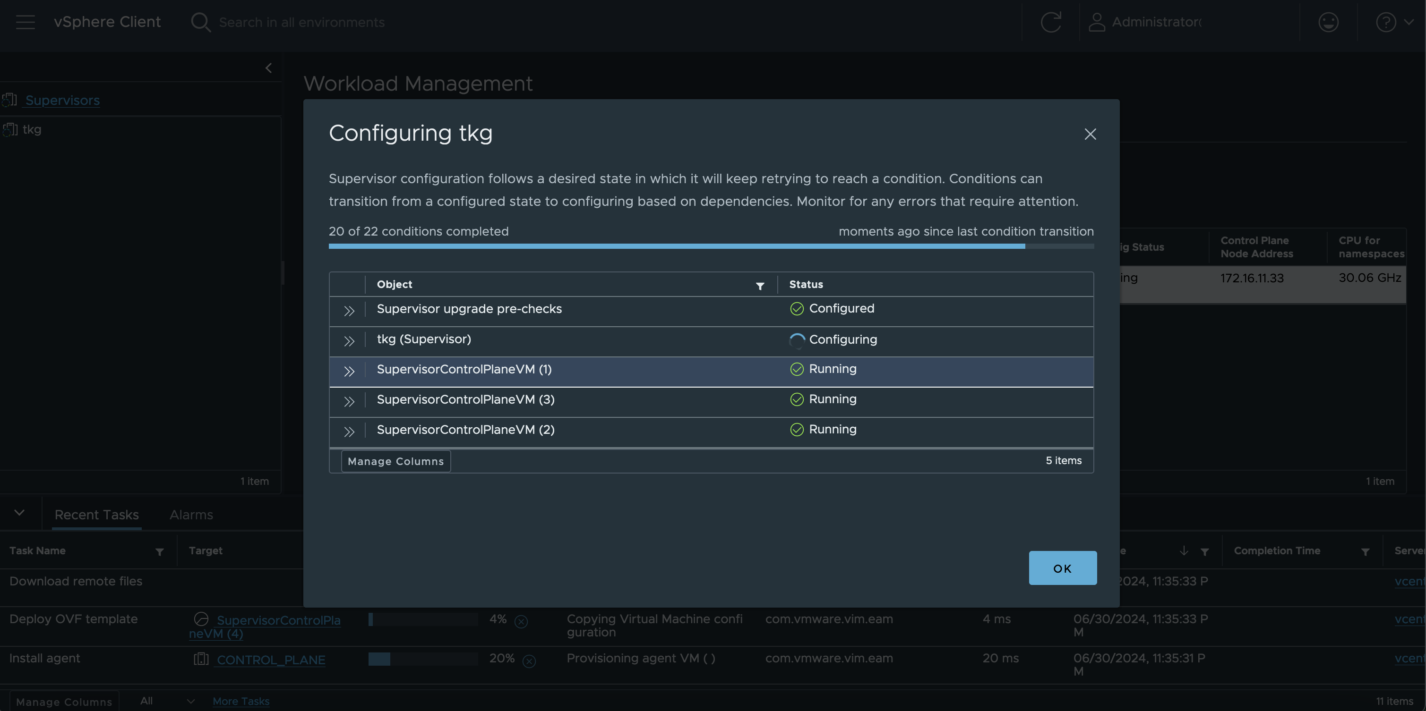Collapse the left navigation panel

(x=268, y=68)
